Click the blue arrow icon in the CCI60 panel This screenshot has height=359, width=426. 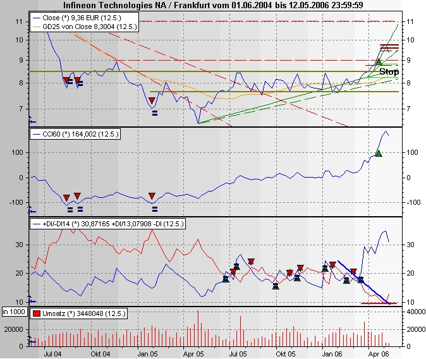point(33,212)
